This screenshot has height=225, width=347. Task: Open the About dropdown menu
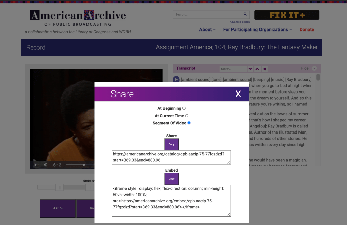[207, 30]
